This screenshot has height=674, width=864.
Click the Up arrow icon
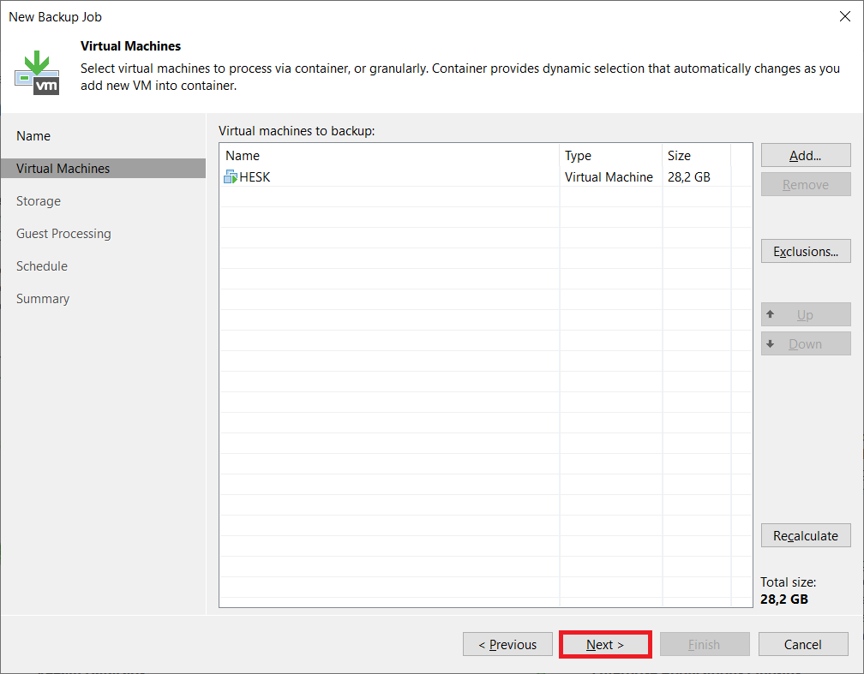[x=771, y=314]
